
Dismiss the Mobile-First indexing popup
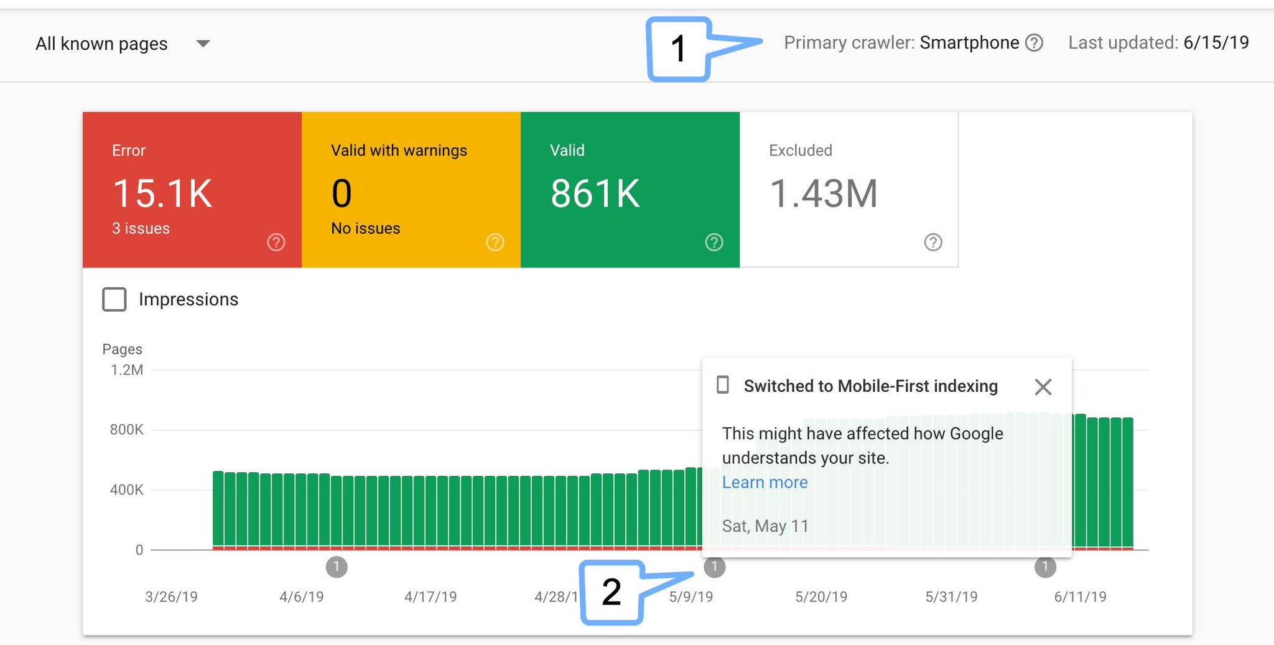(1043, 387)
